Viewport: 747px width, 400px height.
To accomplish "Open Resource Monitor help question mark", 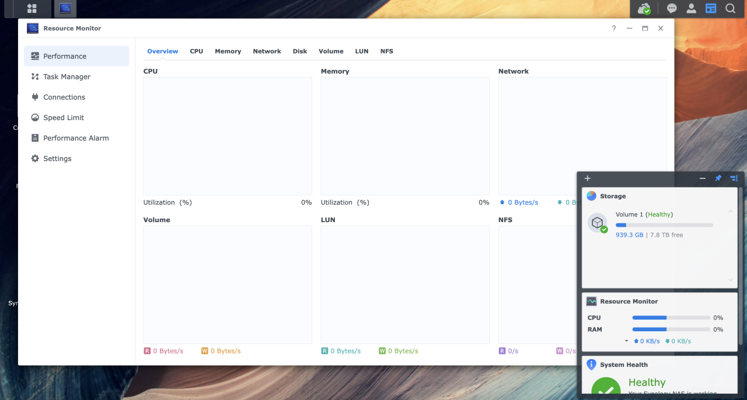I will 613,28.
